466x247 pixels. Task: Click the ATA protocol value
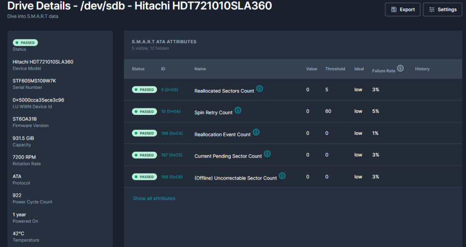coord(17,176)
